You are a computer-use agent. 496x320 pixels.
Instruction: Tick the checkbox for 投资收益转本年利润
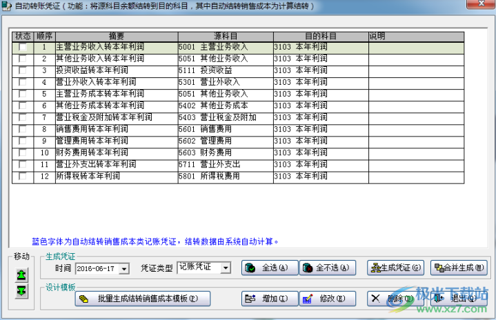(23, 70)
